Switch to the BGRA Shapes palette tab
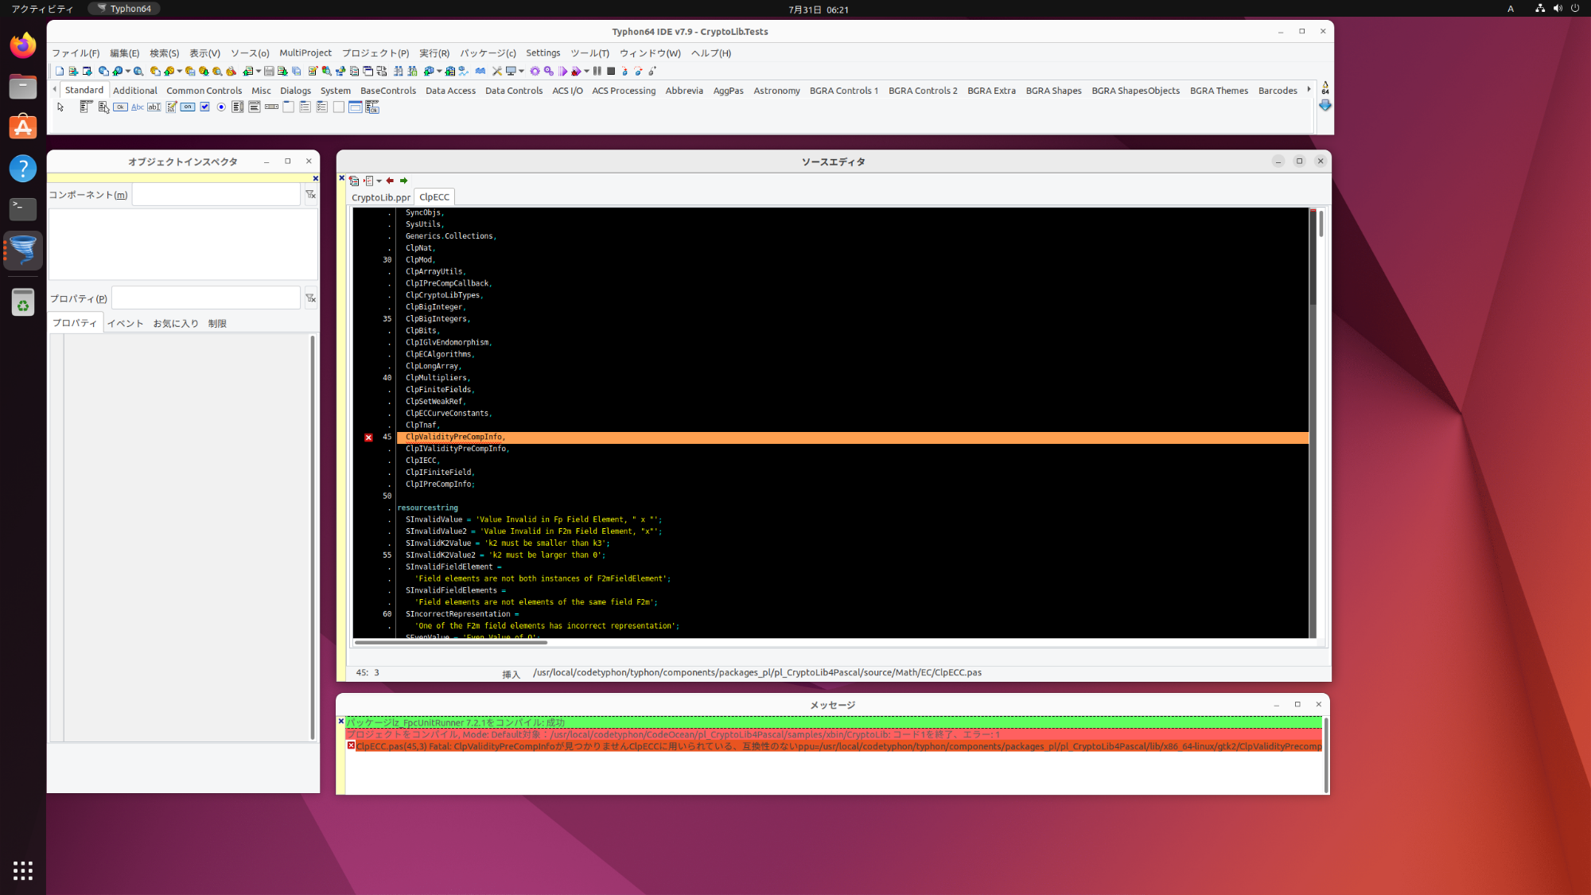The image size is (1591, 895). tap(1053, 91)
